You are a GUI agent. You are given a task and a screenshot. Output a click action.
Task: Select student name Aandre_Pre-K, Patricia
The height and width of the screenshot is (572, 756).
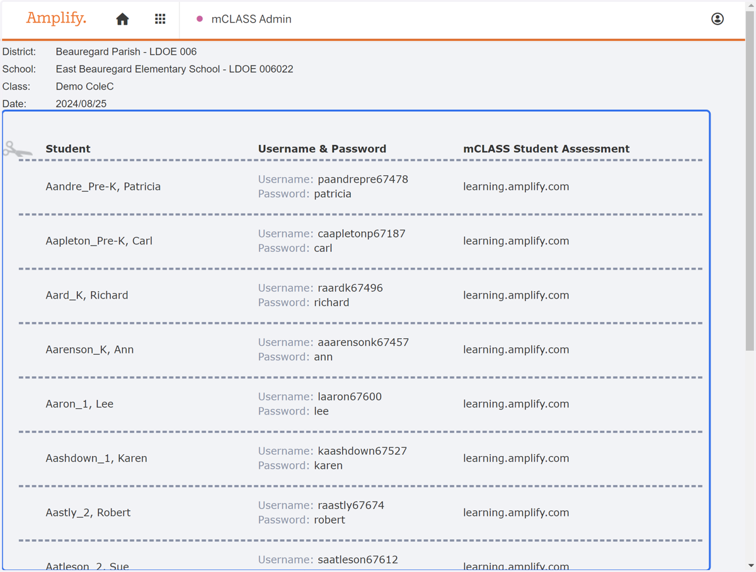[103, 186]
